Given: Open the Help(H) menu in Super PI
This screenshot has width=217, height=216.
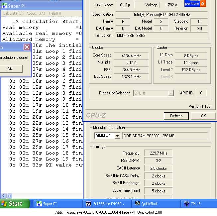Looking at the screenshot, I should [x=55, y=13].
